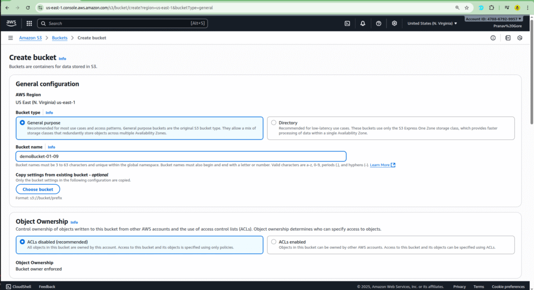Viewport: 534px width, 290px height.
Task: Click the 'Format: s3://bucket/prefix' text
Action: [x=39, y=198]
